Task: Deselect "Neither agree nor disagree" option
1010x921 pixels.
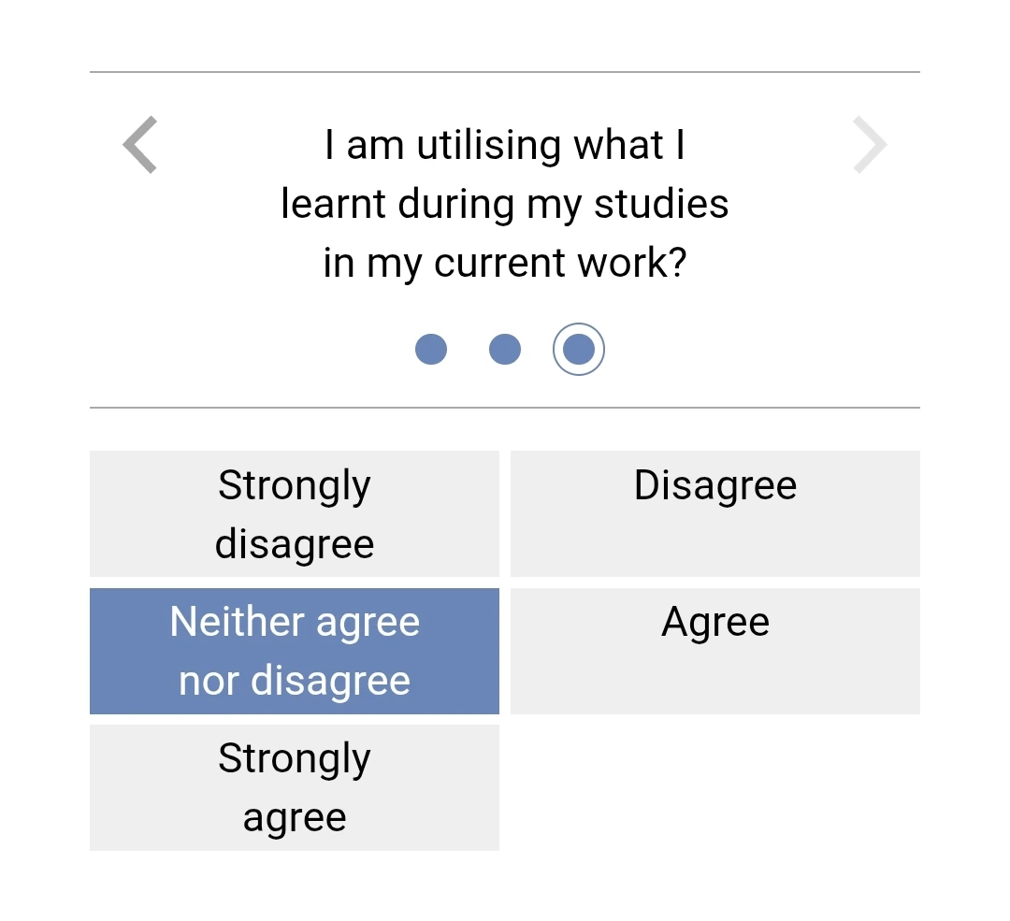Action: pos(295,651)
